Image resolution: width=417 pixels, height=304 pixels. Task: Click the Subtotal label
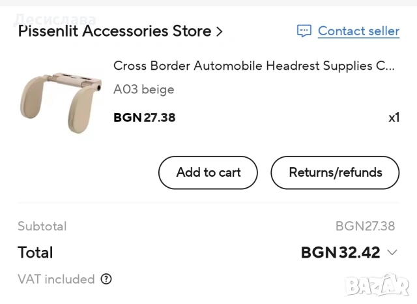42,226
